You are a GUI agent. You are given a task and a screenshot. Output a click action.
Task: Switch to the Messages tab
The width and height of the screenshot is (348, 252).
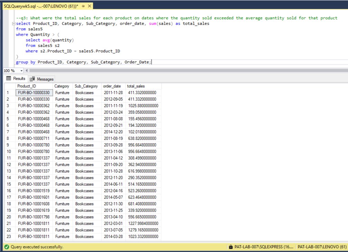[x=42, y=79]
